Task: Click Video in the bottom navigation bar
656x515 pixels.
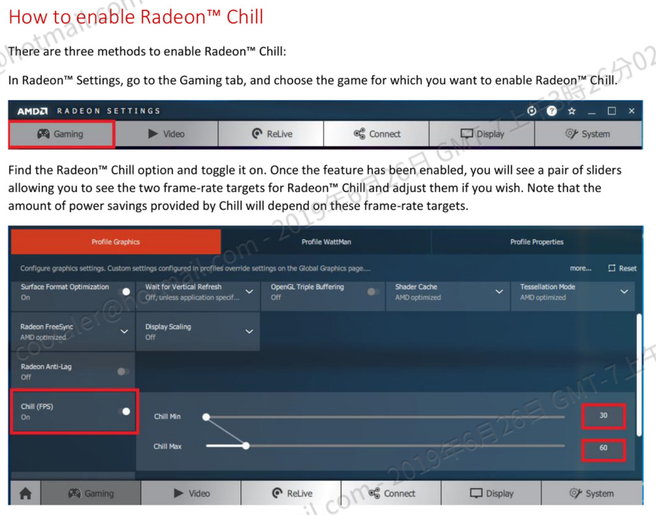Action: tap(191, 493)
